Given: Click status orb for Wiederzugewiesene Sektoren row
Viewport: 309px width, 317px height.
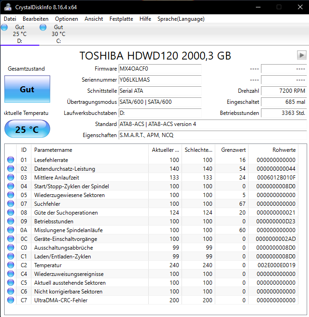Looking at the screenshot, I should (x=11, y=195).
